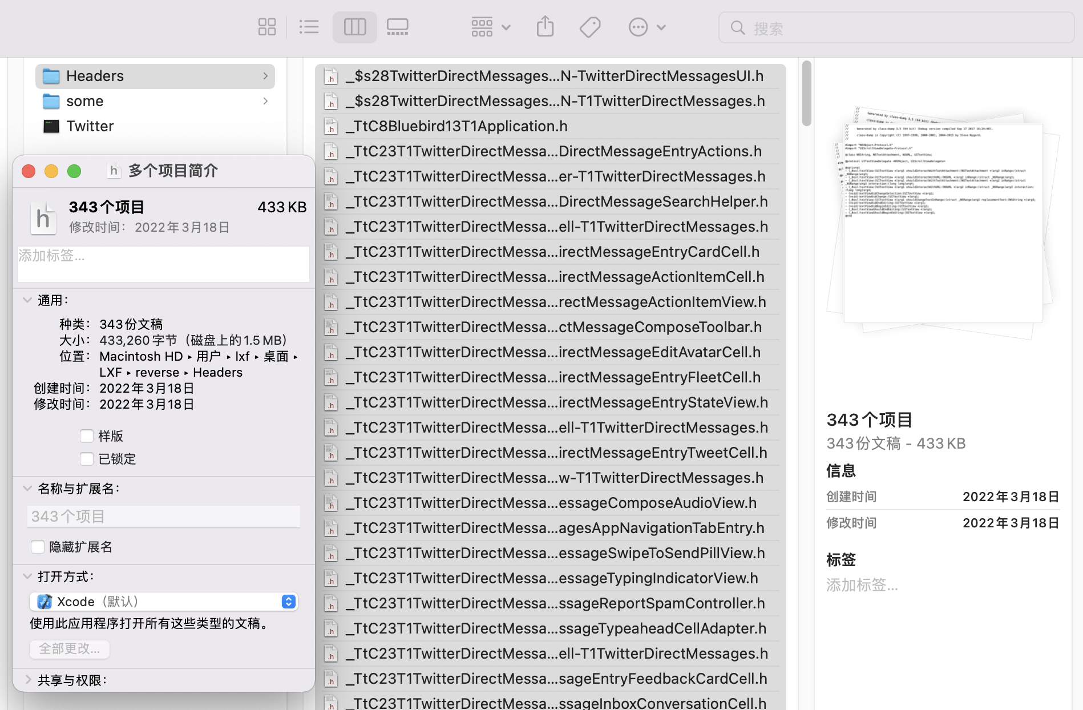
Task: Open the Xcode (默认) app dropdown
Action: [x=164, y=602]
